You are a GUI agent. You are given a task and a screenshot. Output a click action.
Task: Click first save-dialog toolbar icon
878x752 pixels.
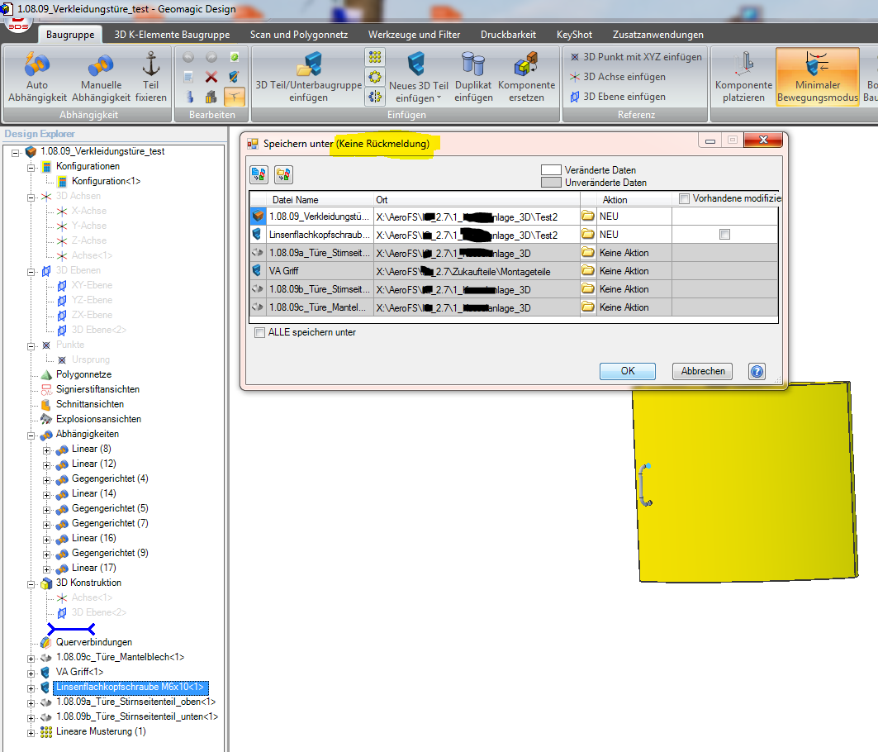point(259,175)
